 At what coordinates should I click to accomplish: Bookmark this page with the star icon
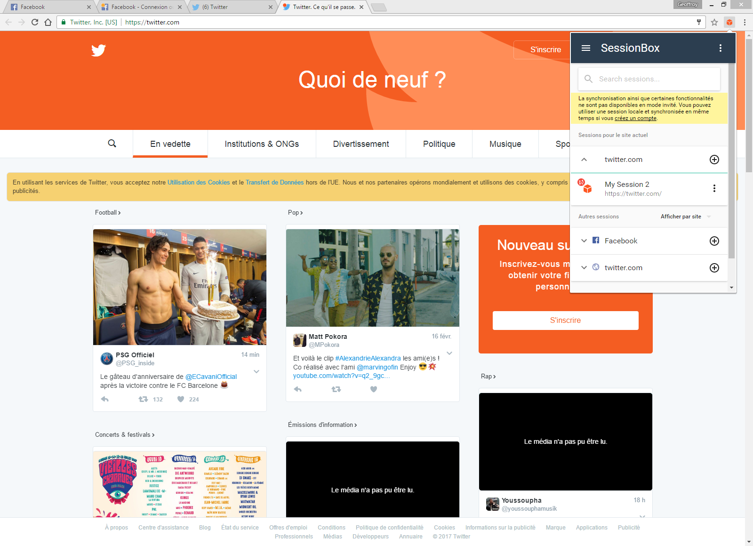tap(714, 22)
